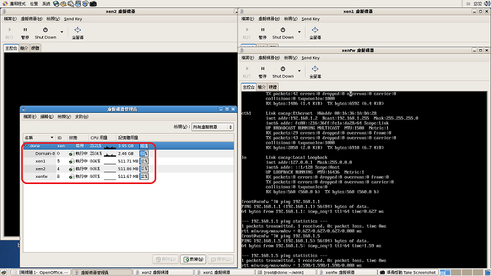Pause the xenfw virtual machine

pos(263,72)
